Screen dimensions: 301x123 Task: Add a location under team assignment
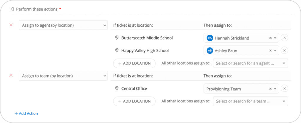(x=134, y=101)
